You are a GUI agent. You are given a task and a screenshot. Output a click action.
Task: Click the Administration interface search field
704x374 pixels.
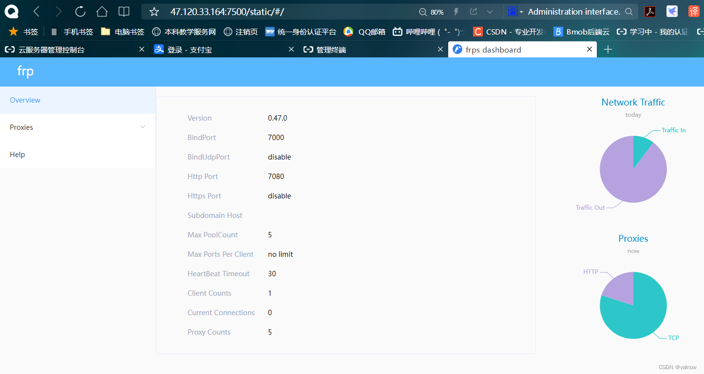click(x=574, y=12)
